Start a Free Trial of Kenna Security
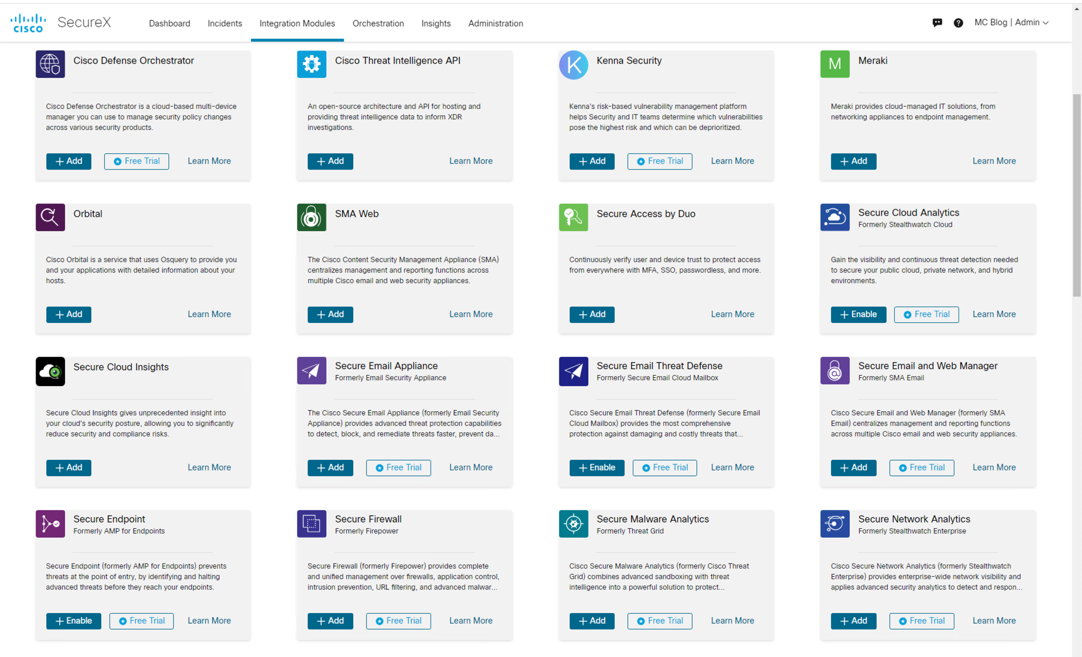Screen dimensions: 1082x657 (x=660, y=161)
